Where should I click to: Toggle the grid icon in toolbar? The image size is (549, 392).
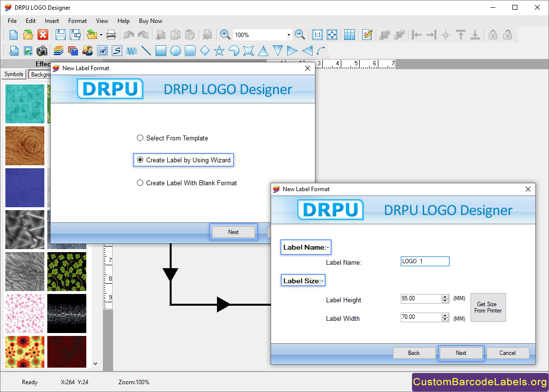click(x=350, y=35)
